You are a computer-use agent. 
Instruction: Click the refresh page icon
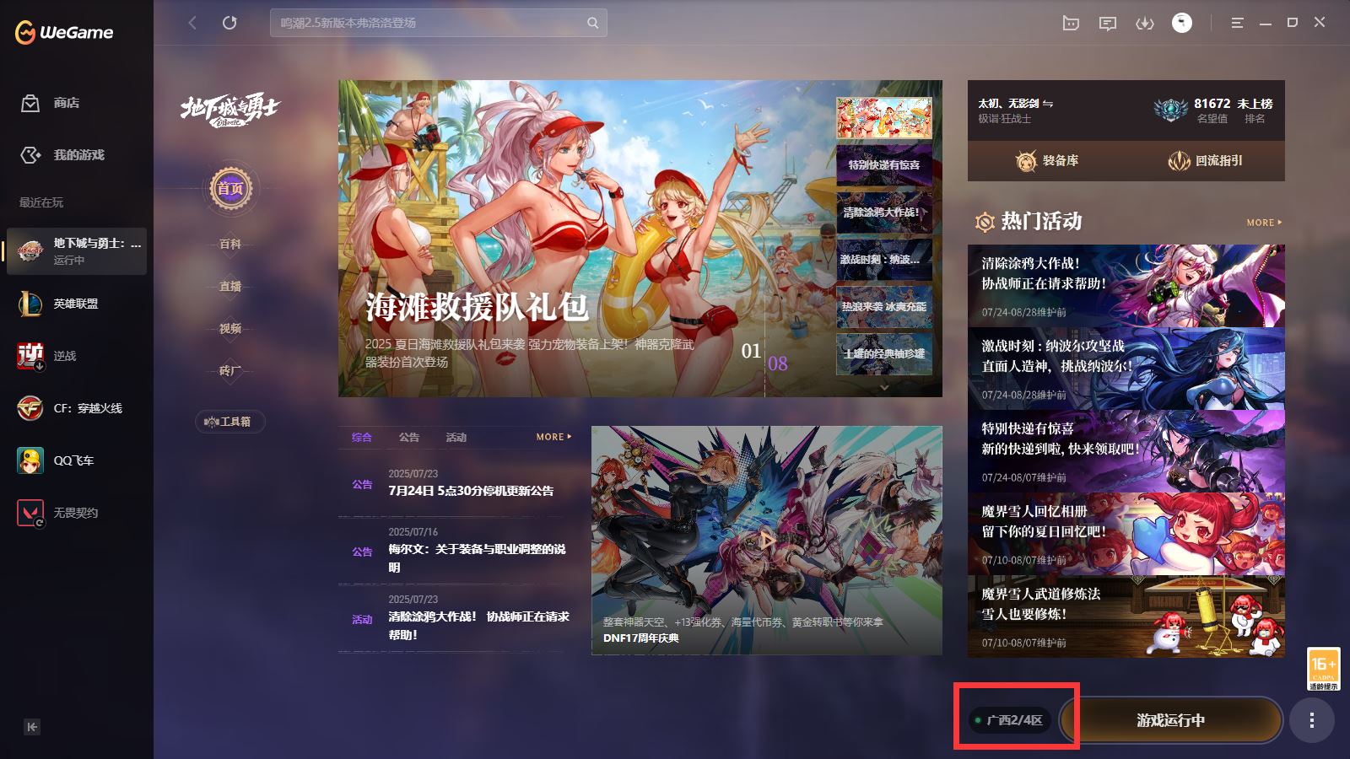pyautogui.click(x=229, y=23)
